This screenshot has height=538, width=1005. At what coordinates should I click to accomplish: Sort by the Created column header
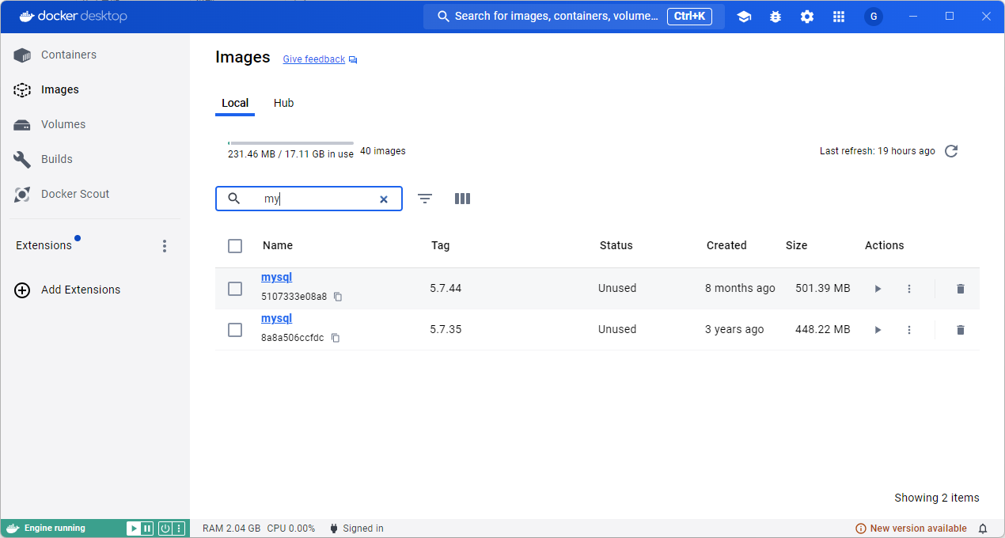[726, 245]
